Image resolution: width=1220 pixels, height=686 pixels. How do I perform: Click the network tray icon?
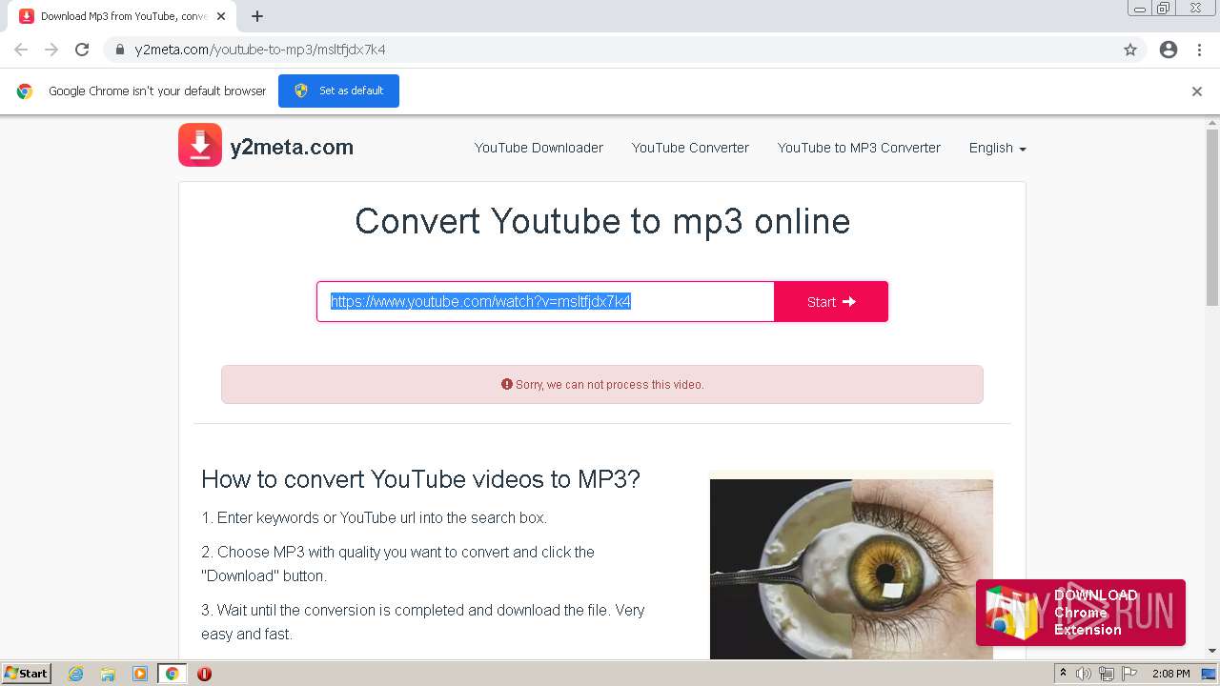pos(1107,674)
